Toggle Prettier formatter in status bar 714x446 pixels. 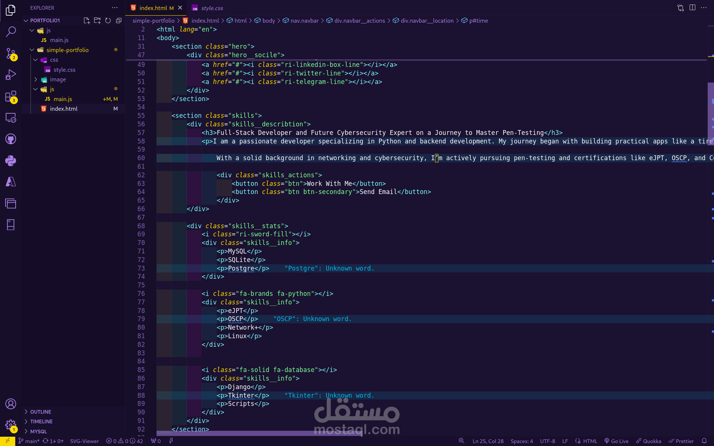tap(681, 441)
